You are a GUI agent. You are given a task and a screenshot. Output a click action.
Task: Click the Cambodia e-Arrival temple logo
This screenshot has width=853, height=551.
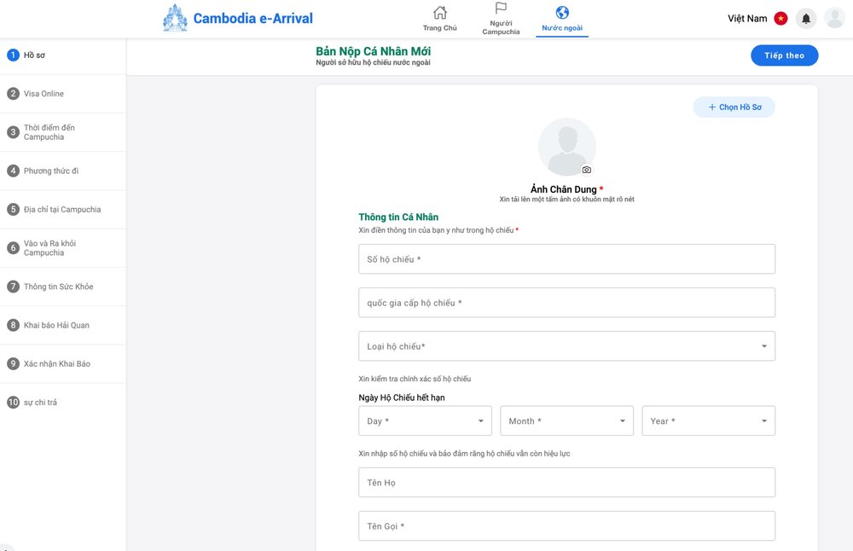pos(175,18)
